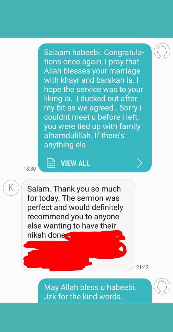This screenshot has height=332, width=173.
Task: Click VIEW ALL to read the full message
Action: [x=75, y=163]
